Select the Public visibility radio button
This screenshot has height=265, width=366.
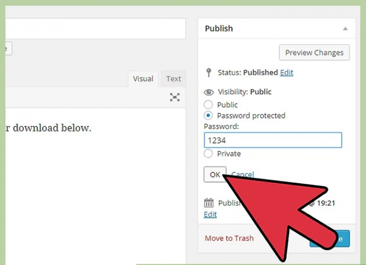point(208,105)
